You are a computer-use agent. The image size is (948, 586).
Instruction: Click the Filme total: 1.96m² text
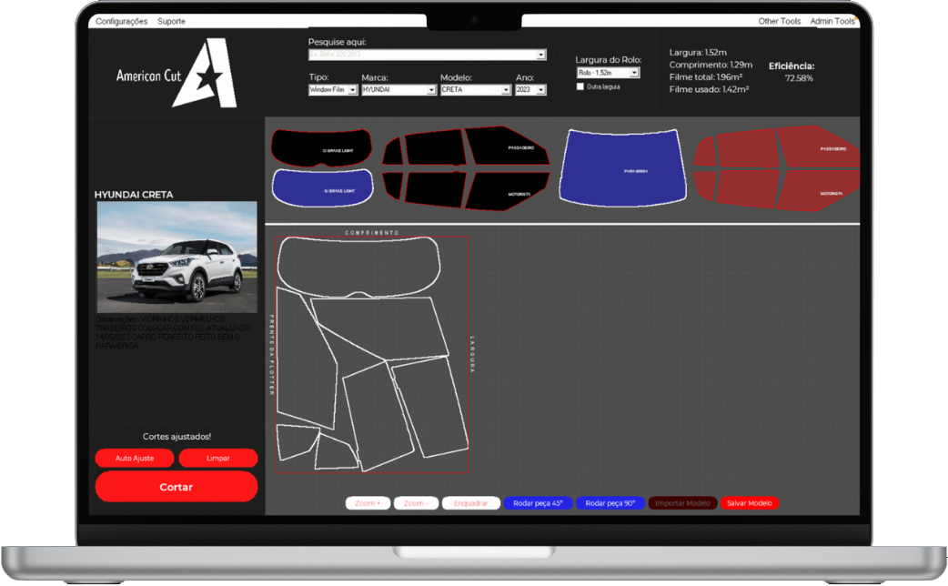pyautogui.click(x=706, y=77)
